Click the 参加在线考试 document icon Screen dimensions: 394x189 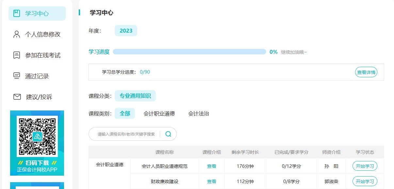tap(17, 55)
